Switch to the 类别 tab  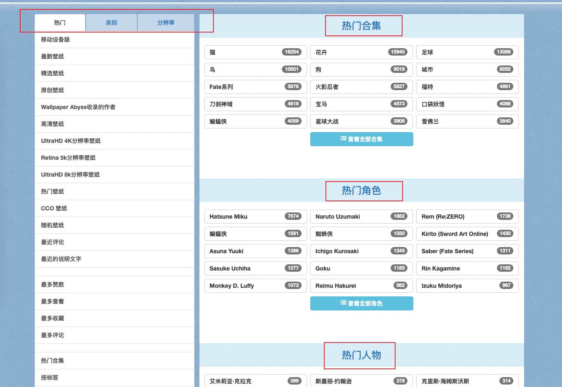pyautogui.click(x=111, y=23)
